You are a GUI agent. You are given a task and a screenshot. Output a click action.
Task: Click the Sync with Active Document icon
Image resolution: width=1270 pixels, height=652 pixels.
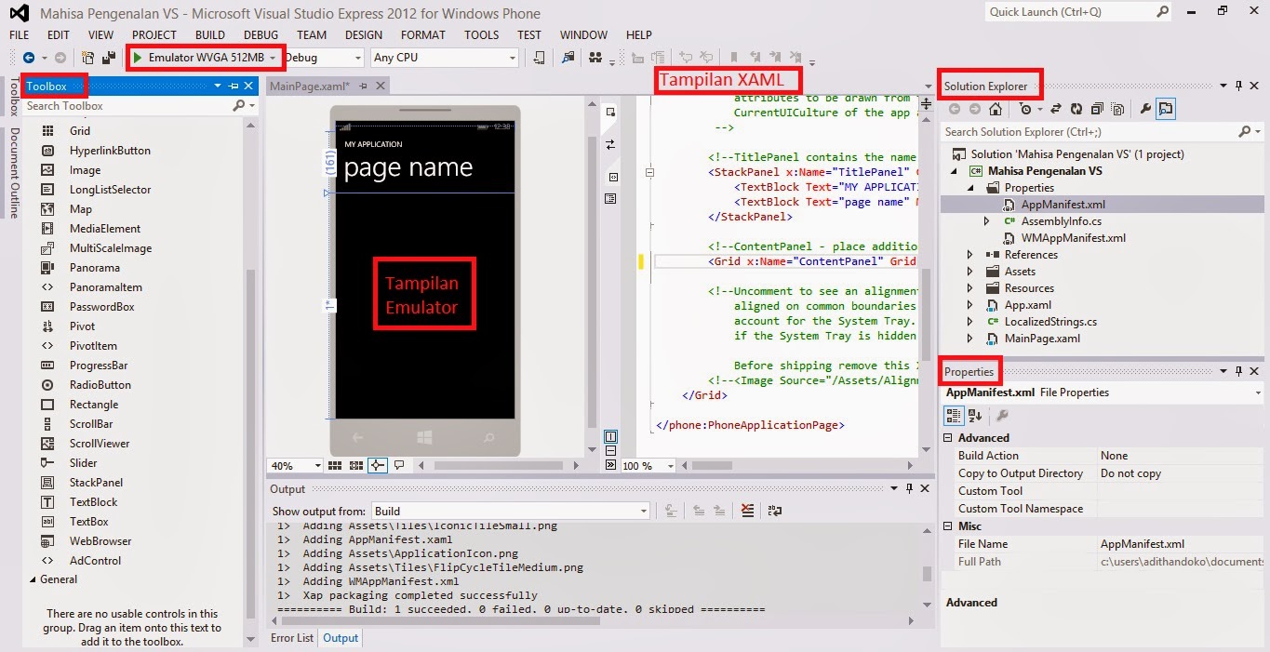click(1057, 109)
